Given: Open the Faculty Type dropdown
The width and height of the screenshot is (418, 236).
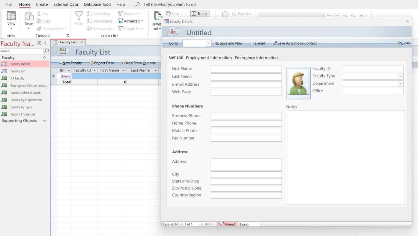Looking at the screenshot, I should tap(401, 76).
